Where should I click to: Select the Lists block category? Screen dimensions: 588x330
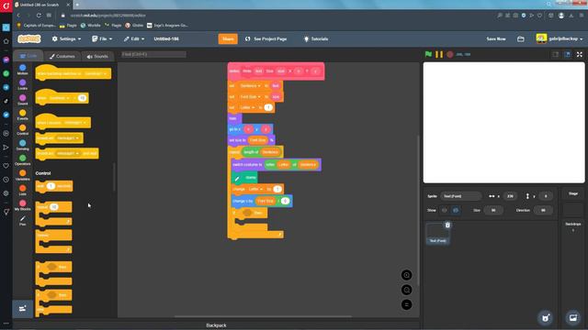tap(22, 190)
